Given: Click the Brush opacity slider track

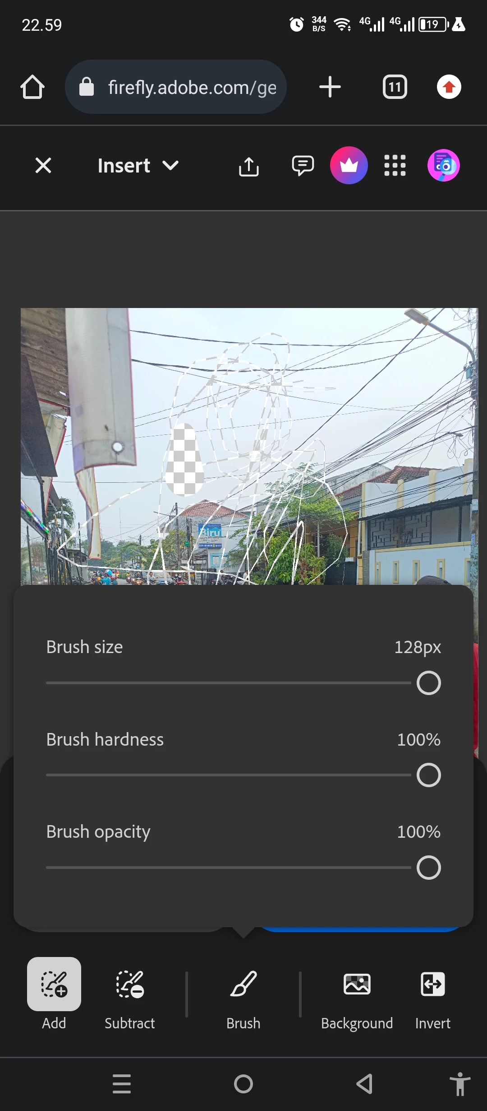Looking at the screenshot, I should 228,867.
